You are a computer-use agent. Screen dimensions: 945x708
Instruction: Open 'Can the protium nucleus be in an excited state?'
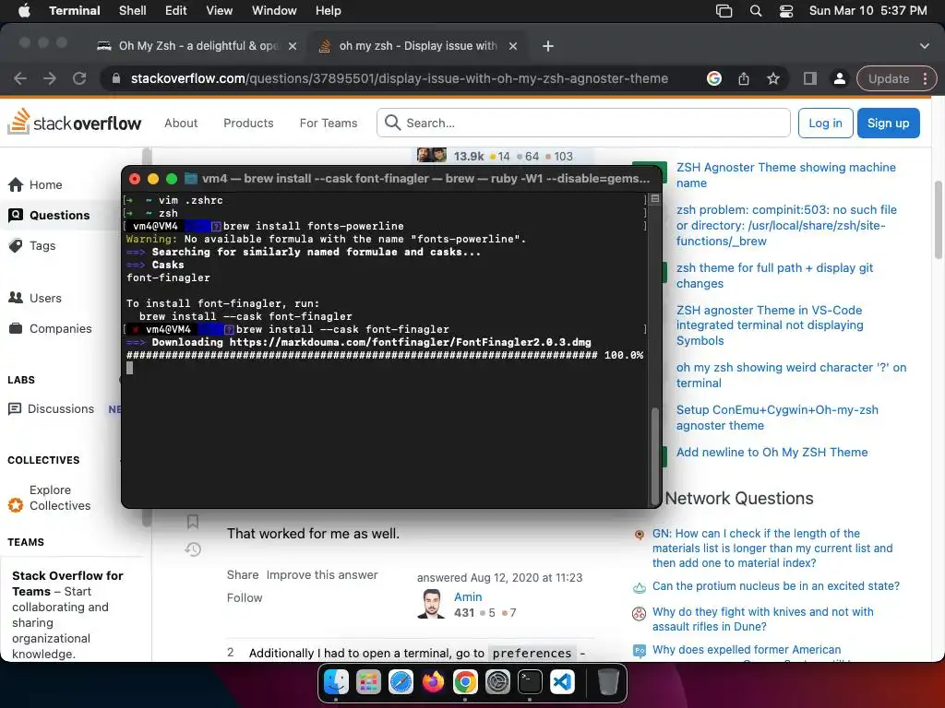(x=776, y=586)
